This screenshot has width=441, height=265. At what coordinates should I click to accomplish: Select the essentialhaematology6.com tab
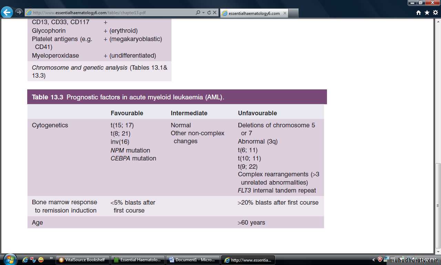tap(252, 13)
